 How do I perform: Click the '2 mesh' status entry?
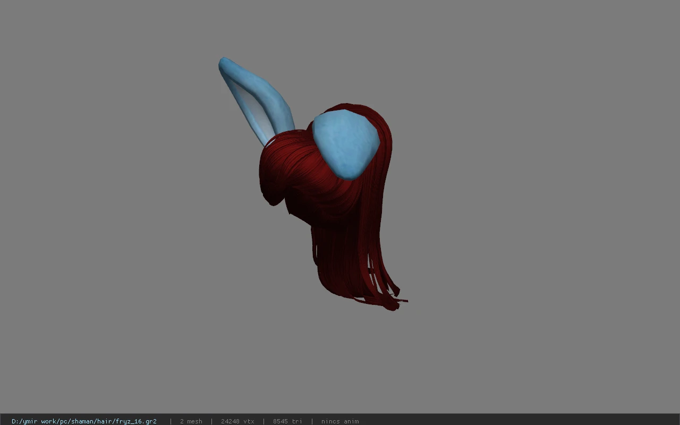191,421
